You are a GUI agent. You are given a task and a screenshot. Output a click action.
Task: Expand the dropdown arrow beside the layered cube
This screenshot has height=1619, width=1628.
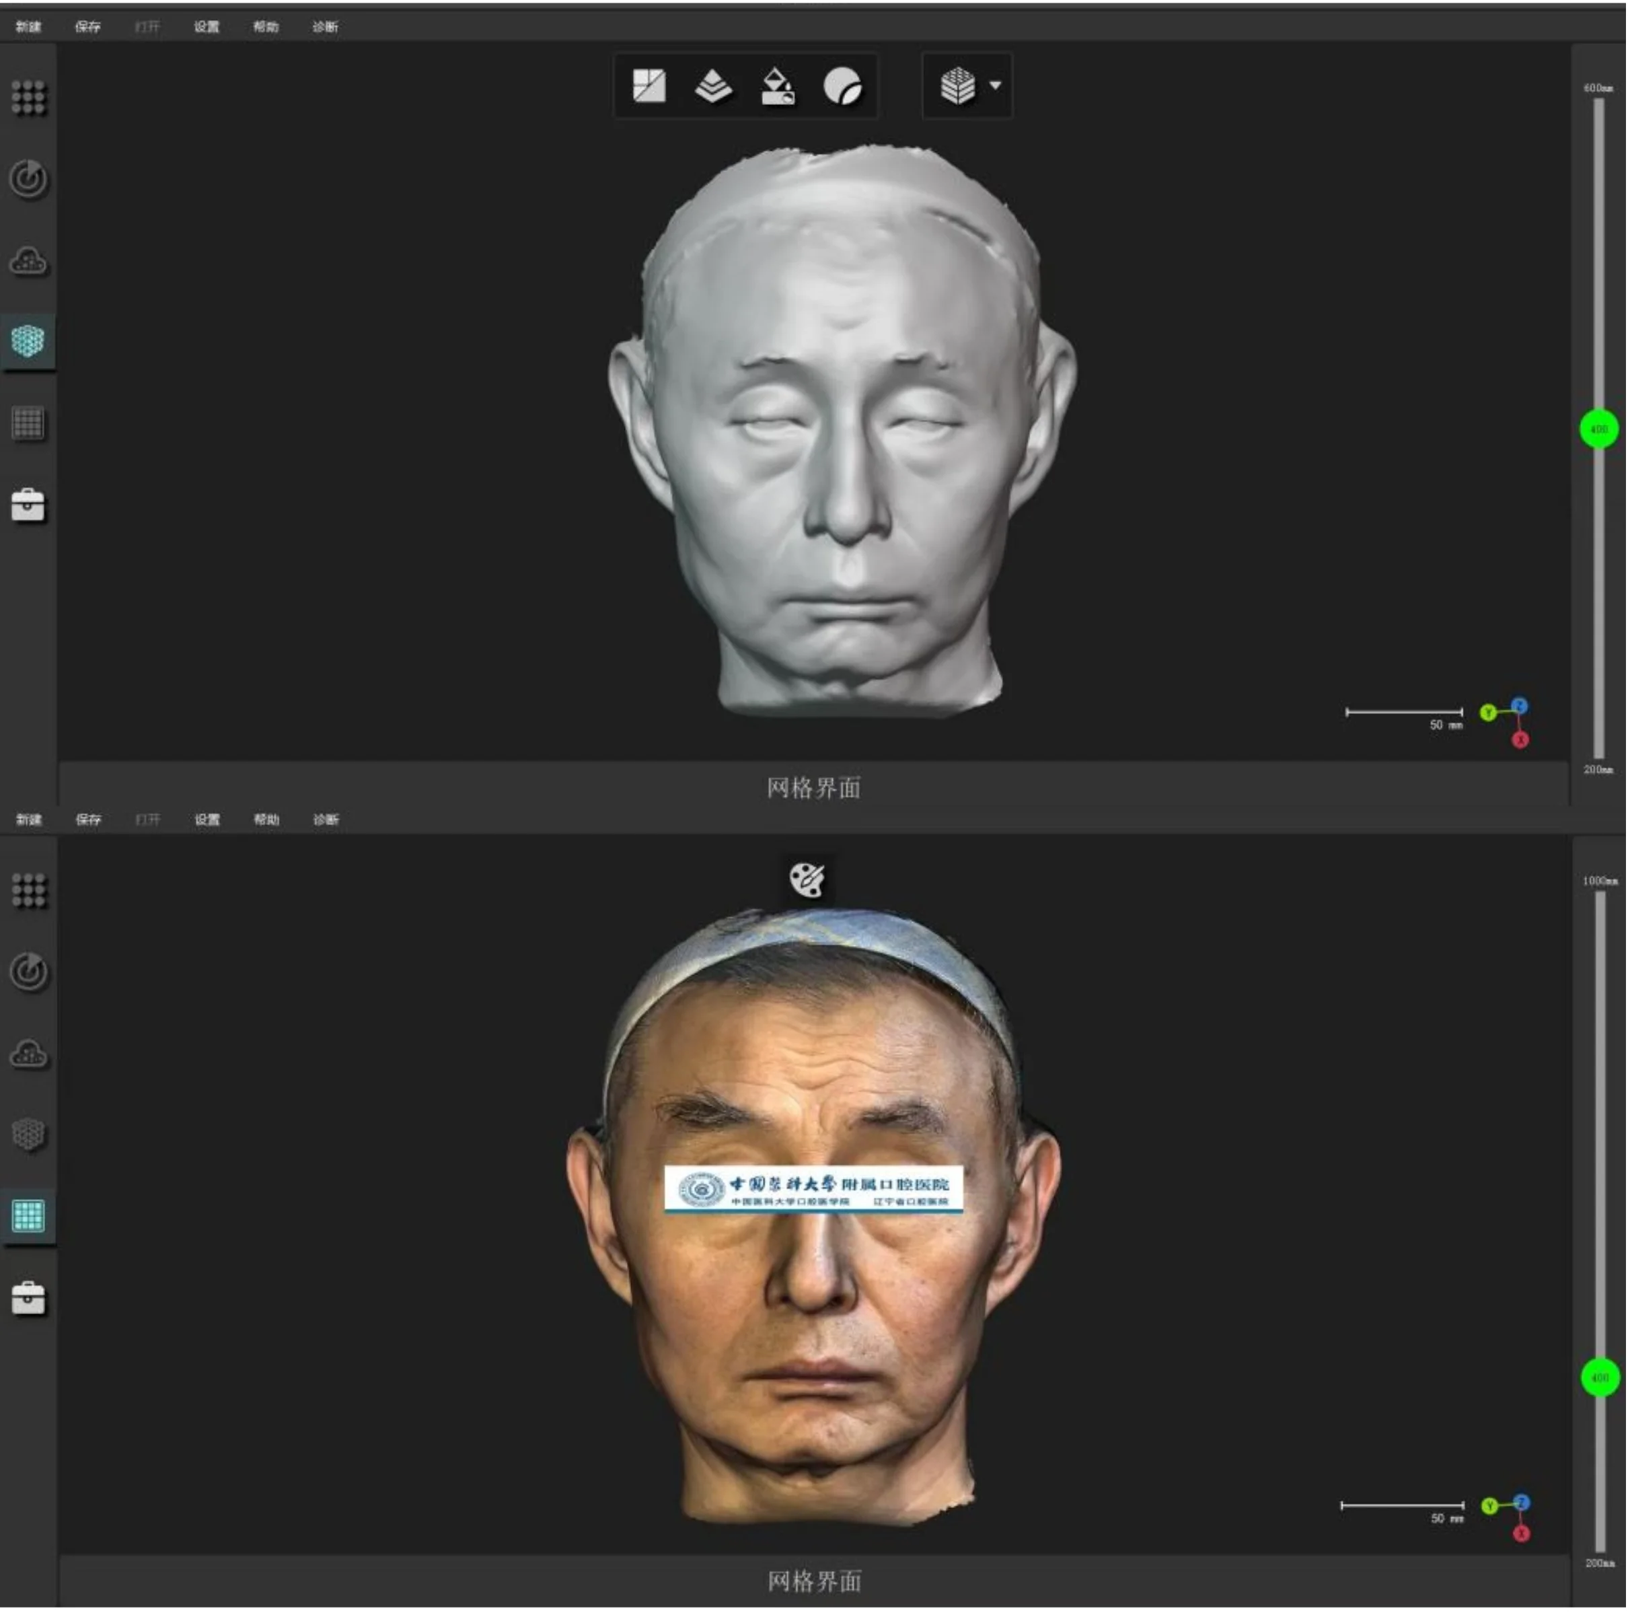tap(995, 85)
